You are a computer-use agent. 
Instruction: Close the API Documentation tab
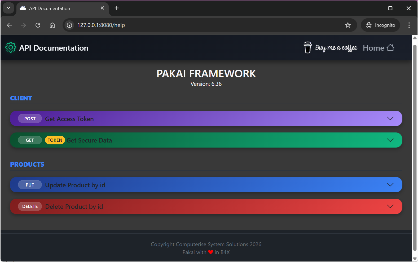click(102, 8)
